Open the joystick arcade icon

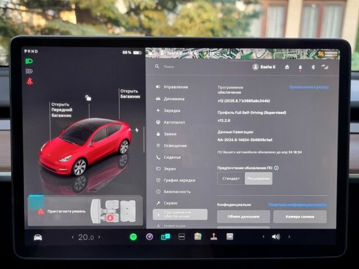(x=214, y=236)
